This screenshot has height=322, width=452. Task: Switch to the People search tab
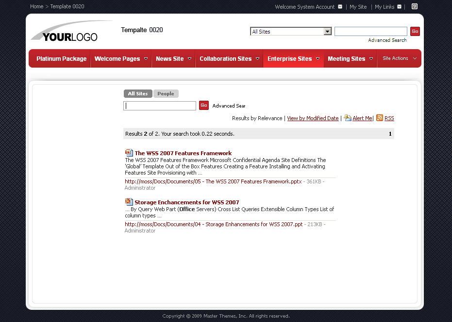coord(166,93)
